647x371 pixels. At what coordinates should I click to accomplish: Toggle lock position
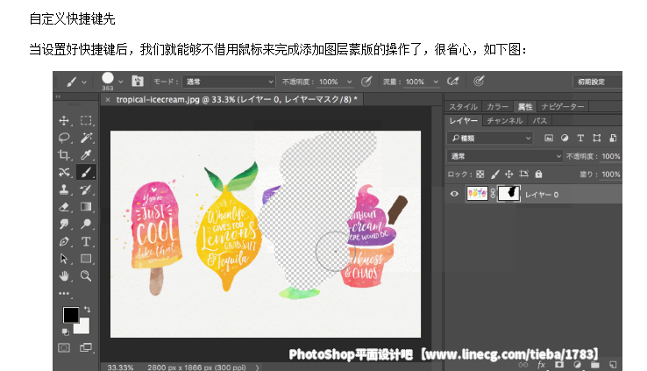coord(509,175)
